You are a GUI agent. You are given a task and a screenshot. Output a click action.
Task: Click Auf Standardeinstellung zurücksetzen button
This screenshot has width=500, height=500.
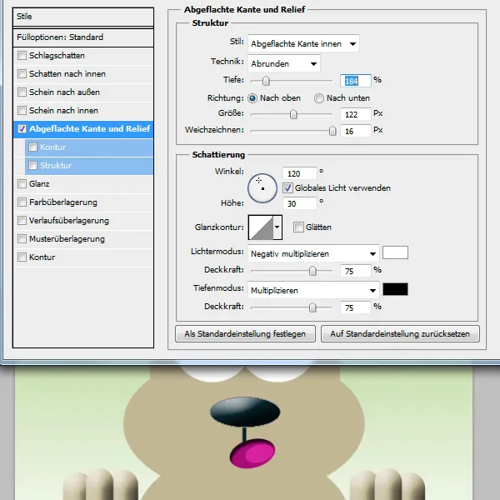click(400, 334)
